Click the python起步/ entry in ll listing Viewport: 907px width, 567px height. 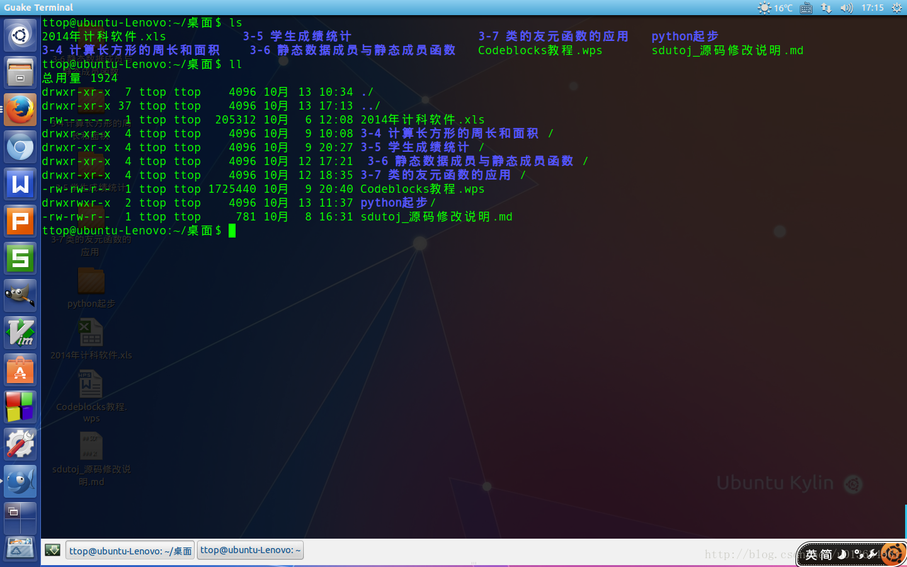[398, 203]
